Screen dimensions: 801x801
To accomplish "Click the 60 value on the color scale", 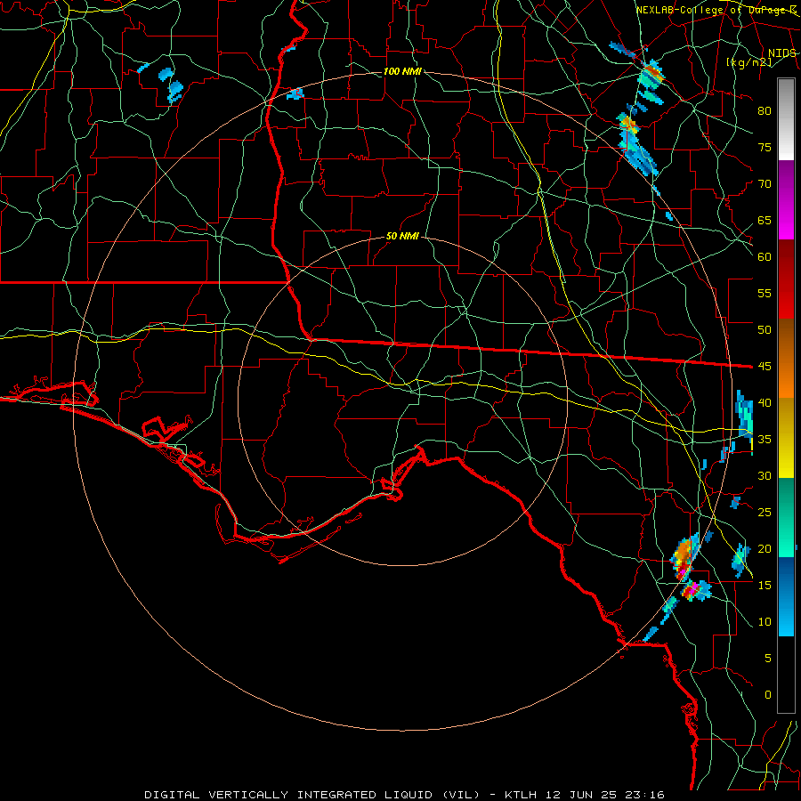I will click(x=765, y=257).
